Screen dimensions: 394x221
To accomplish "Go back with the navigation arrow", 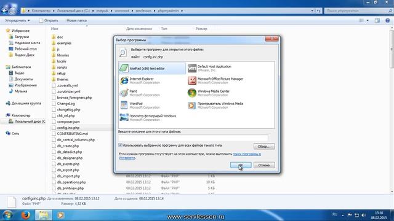I will [5, 11].
